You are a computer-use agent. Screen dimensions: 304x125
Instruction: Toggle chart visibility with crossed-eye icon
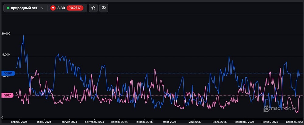(x=104, y=8)
